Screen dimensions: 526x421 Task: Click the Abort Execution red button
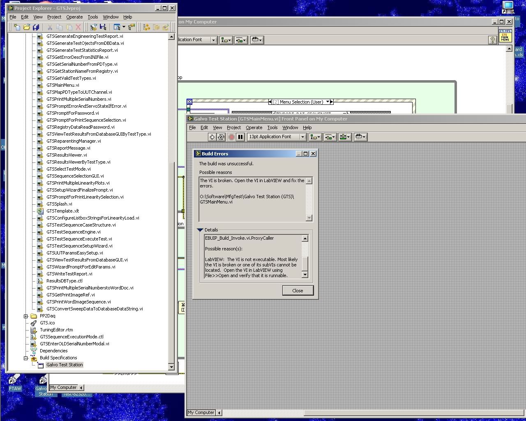pyautogui.click(x=231, y=137)
